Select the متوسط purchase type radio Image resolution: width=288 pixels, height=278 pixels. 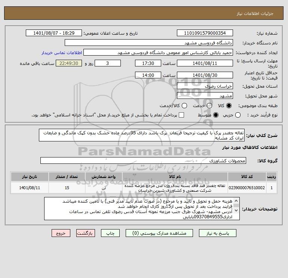(216, 115)
